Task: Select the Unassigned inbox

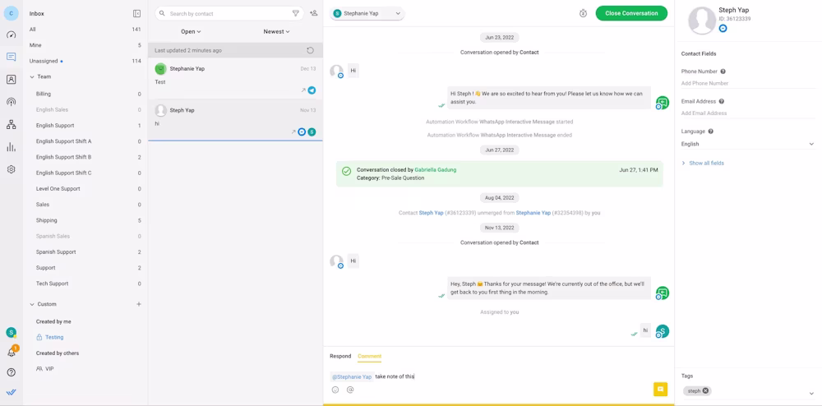Action: pos(85,61)
